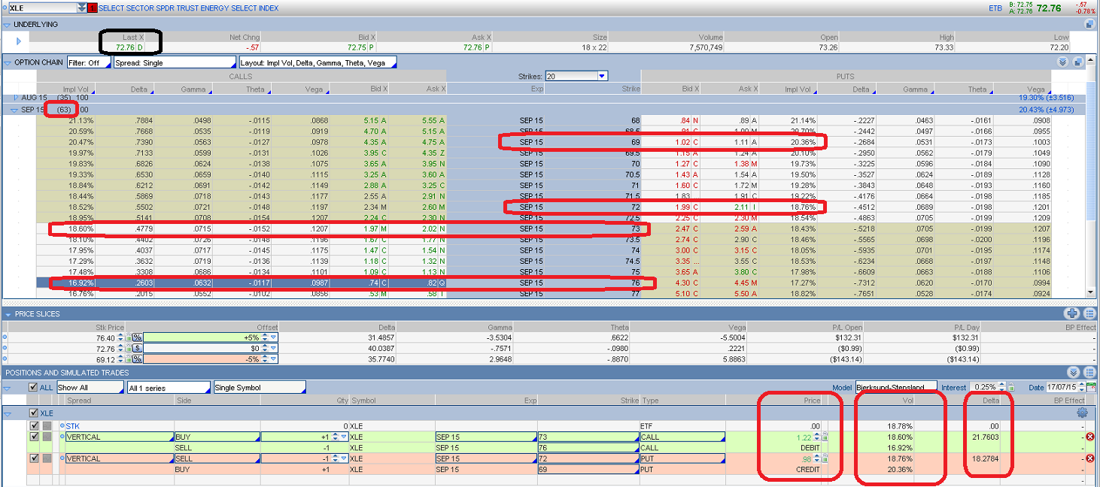This screenshot has height=487, width=1100.
Task: Click the lock icon on 76.40 price slice
Action: click(x=129, y=338)
